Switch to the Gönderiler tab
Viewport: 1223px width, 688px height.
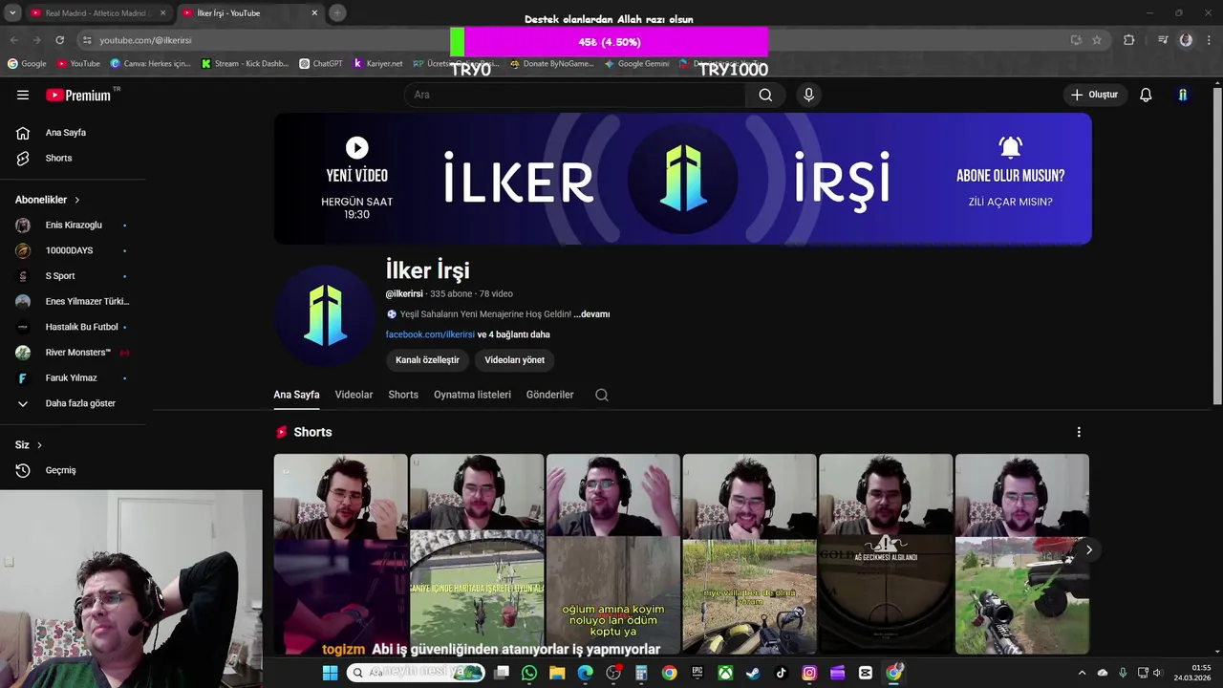tap(549, 395)
